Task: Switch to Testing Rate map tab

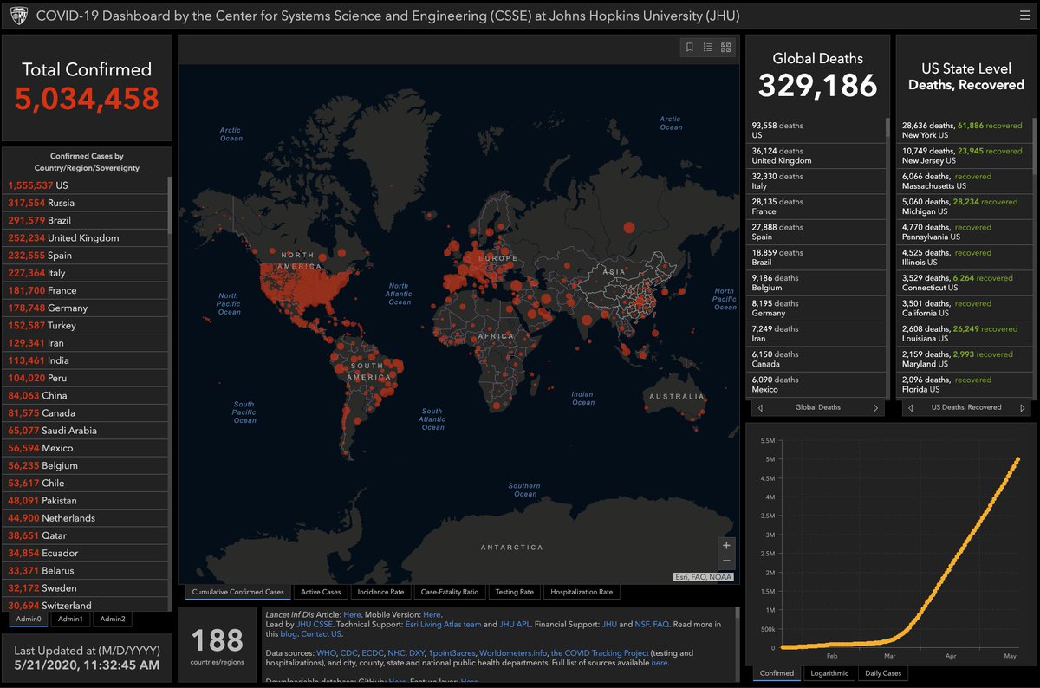Action: pos(514,592)
